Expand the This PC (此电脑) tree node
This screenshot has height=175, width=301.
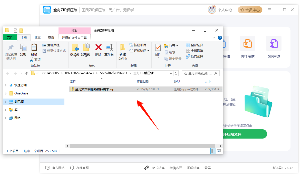point(6,102)
